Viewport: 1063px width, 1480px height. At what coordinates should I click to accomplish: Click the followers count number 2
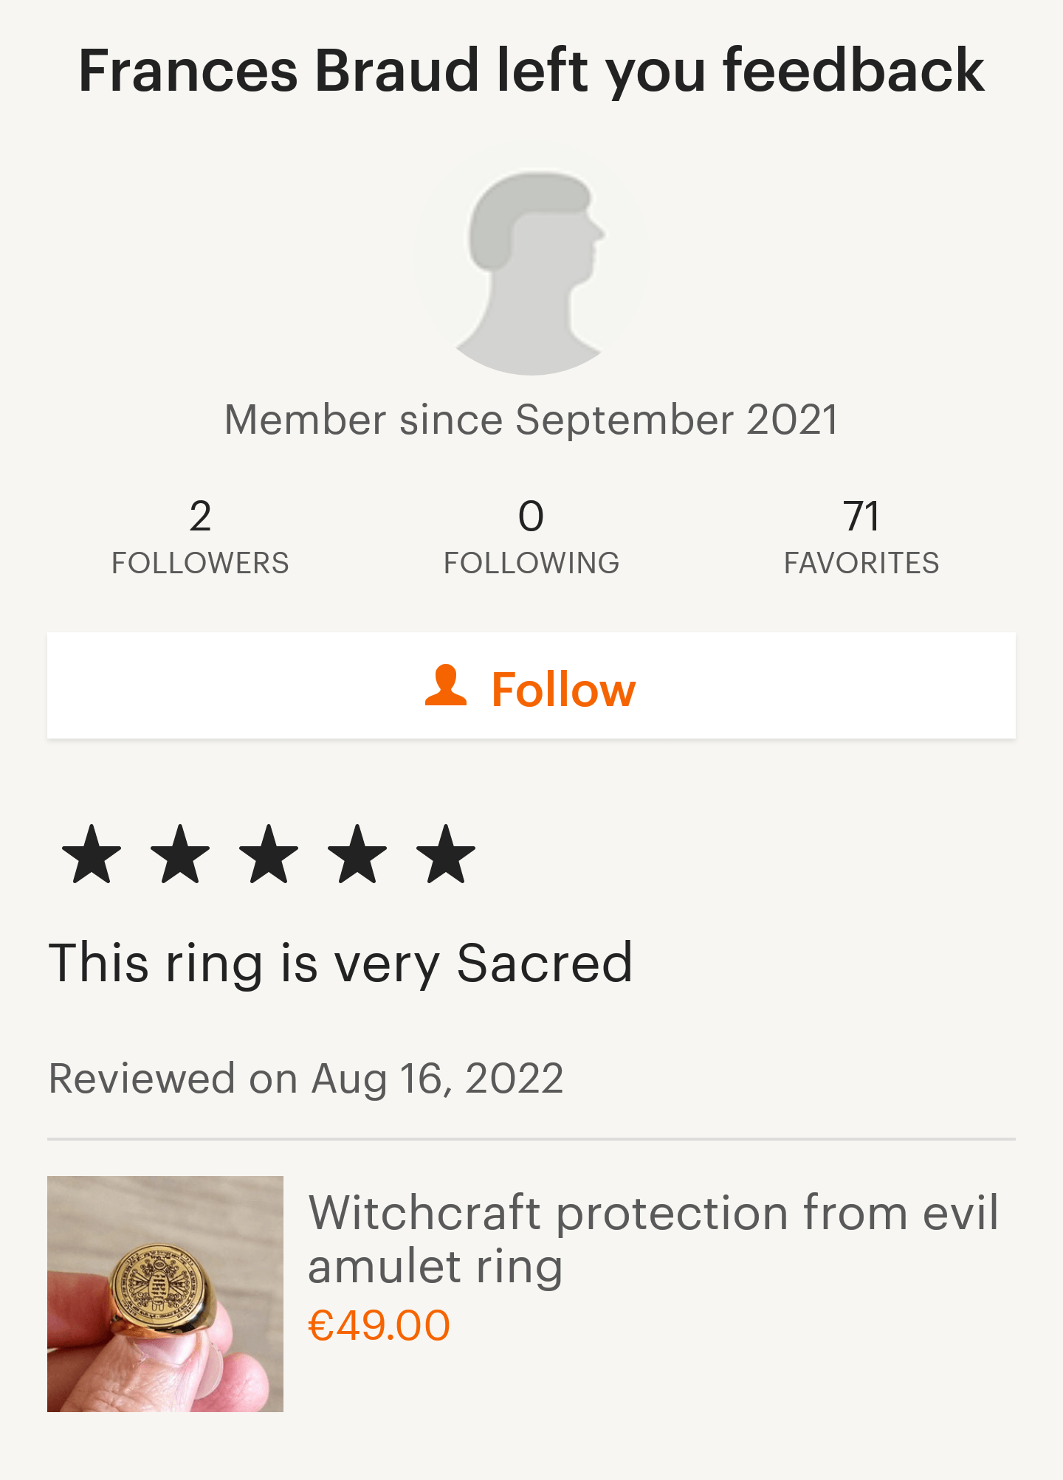[200, 516]
